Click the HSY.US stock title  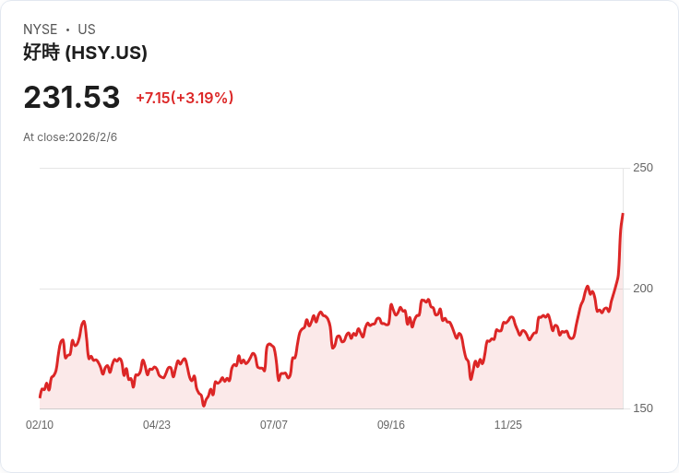click(85, 53)
